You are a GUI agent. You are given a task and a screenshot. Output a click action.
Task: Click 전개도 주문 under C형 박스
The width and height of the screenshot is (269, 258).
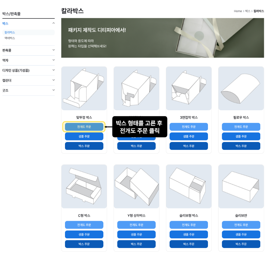84,225
